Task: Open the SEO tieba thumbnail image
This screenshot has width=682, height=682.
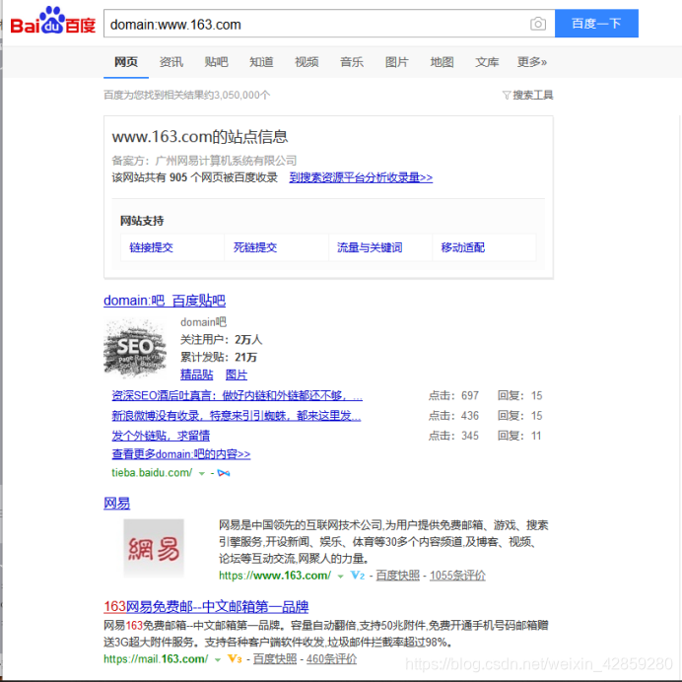Action: click(135, 348)
